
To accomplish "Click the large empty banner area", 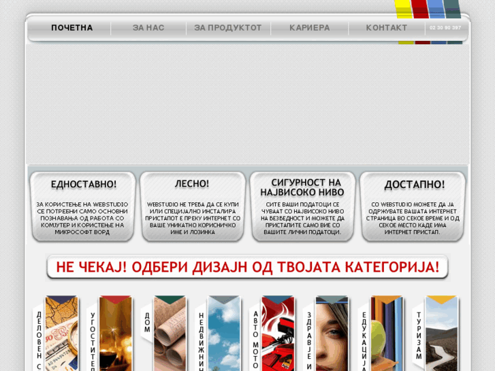I will [248, 104].
